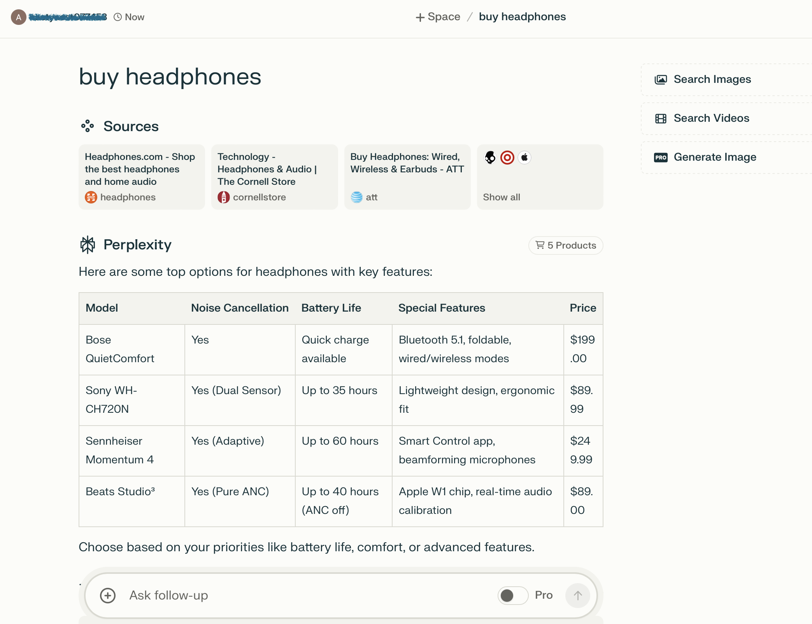Click the Skullcandy source icon
This screenshot has width=812, height=624.
[x=490, y=158]
